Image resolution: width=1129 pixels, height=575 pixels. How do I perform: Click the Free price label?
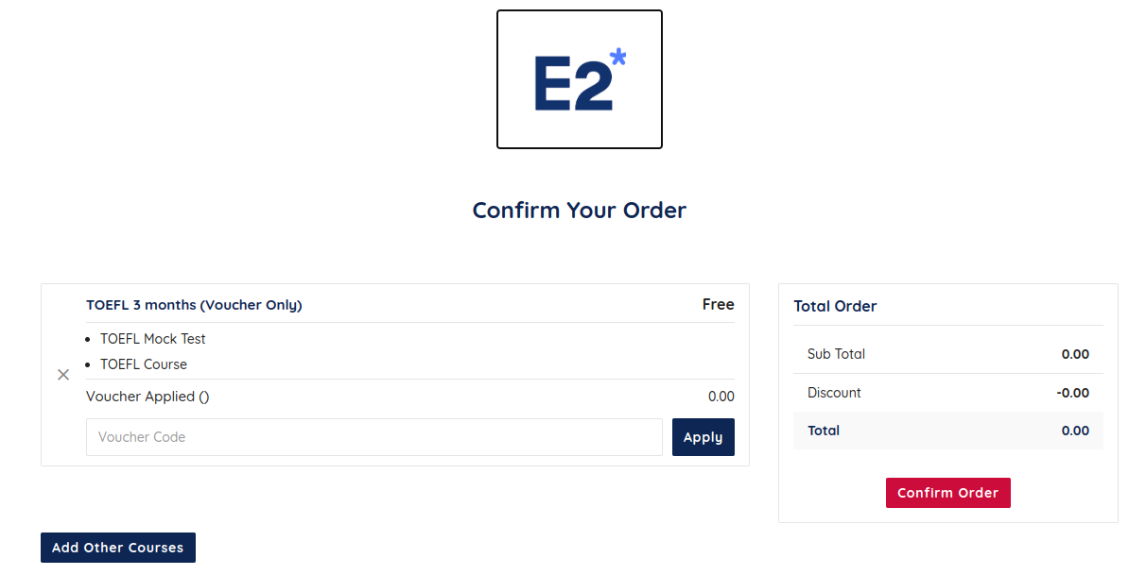coord(718,304)
